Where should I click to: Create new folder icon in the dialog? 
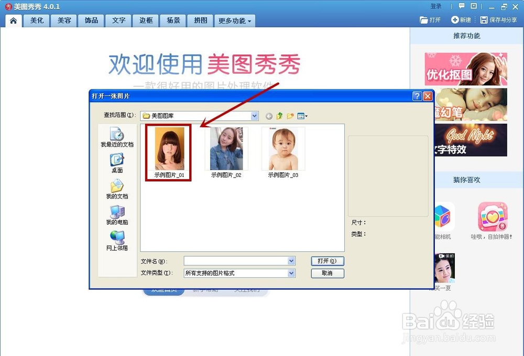[x=290, y=116]
